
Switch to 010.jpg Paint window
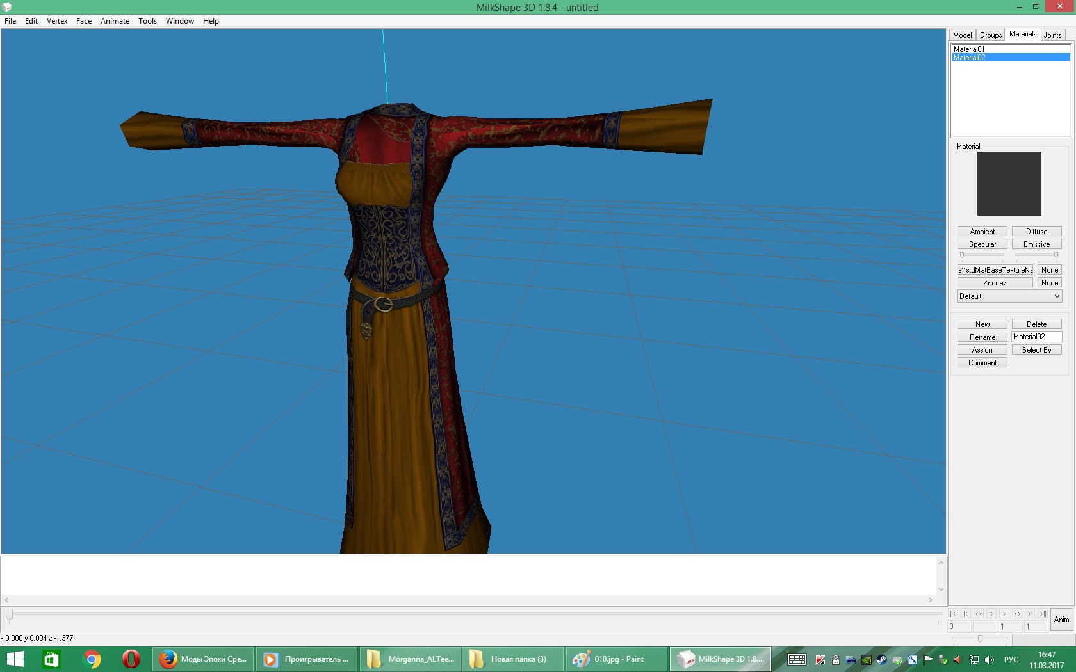[617, 659]
